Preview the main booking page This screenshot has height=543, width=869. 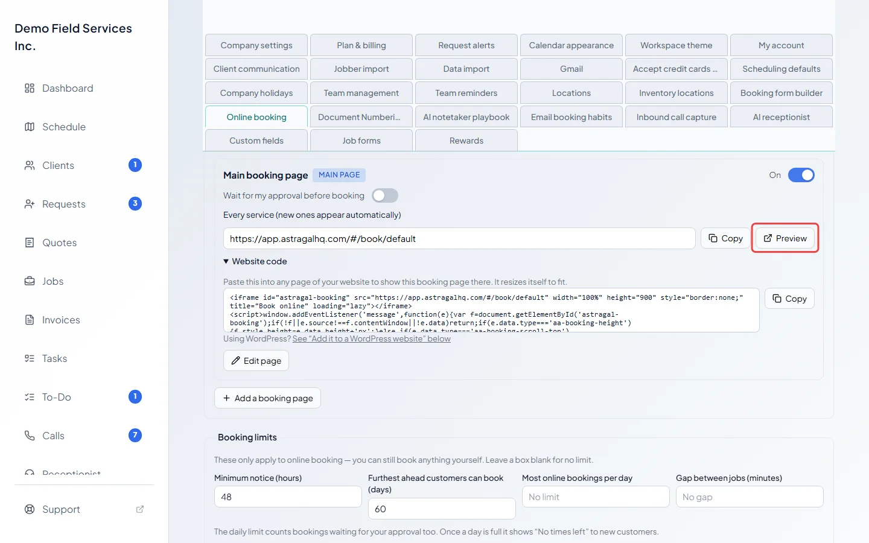(785, 238)
